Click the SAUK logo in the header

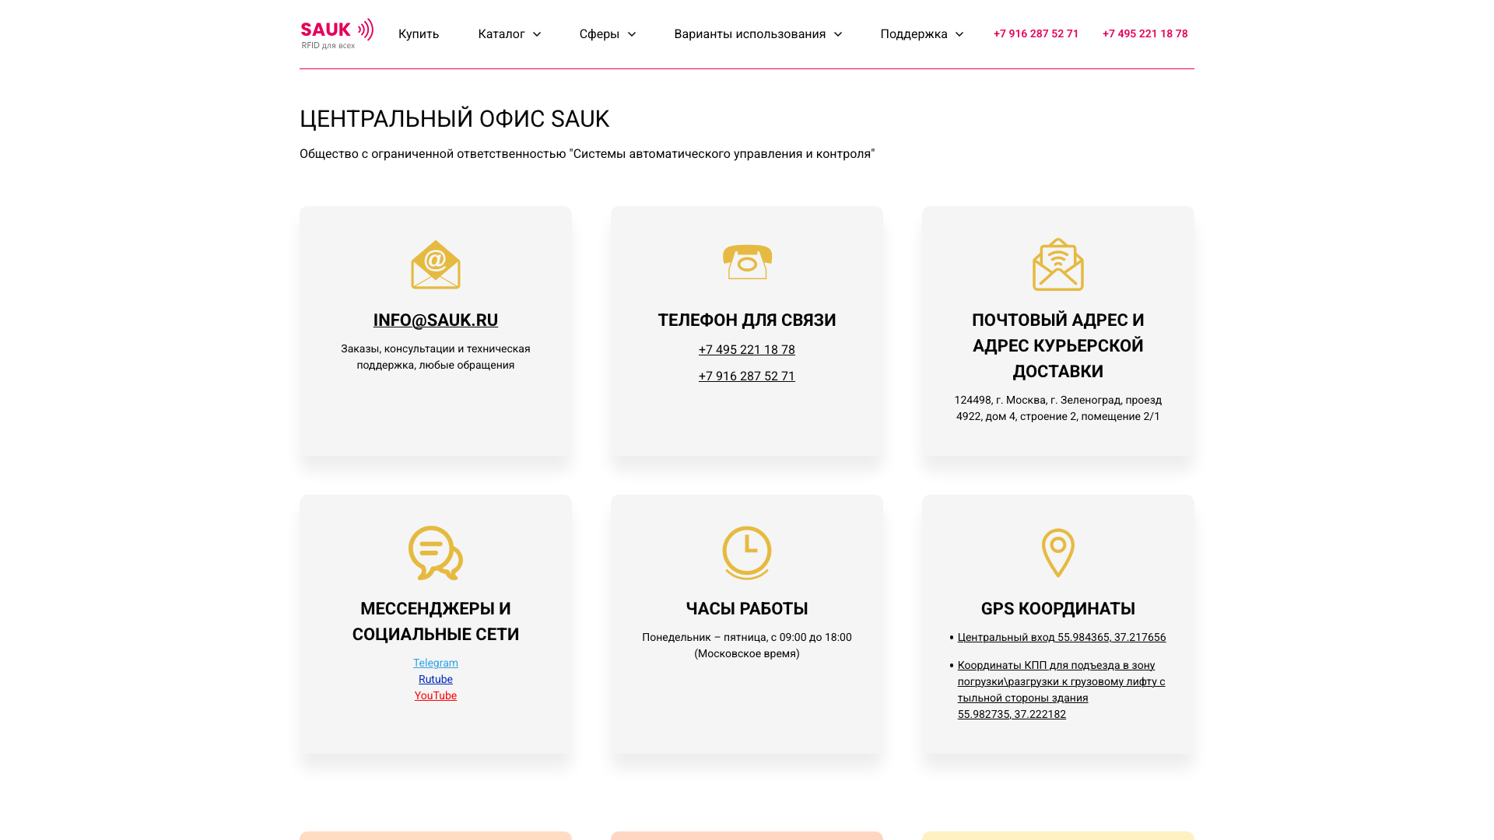tap(337, 34)
